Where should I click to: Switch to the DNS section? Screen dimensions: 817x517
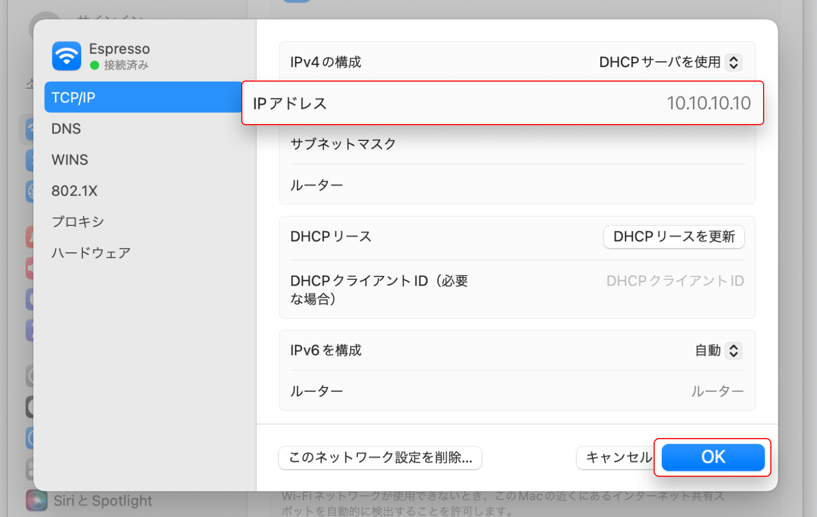point(66,128)
